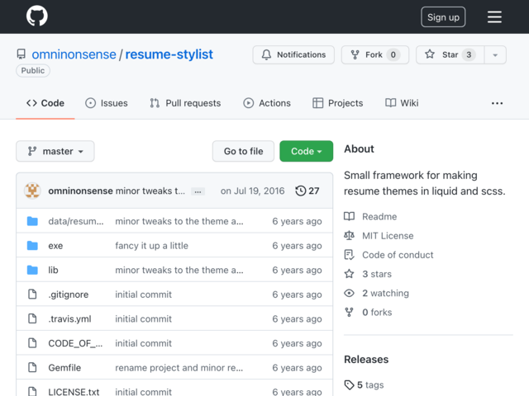Click the scales icon next to MIT License
Viewport: 529px width, 396px height.
[349, 235]
